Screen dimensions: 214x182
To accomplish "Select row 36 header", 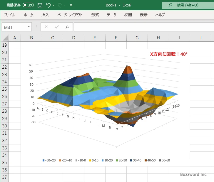I will 4,170.
